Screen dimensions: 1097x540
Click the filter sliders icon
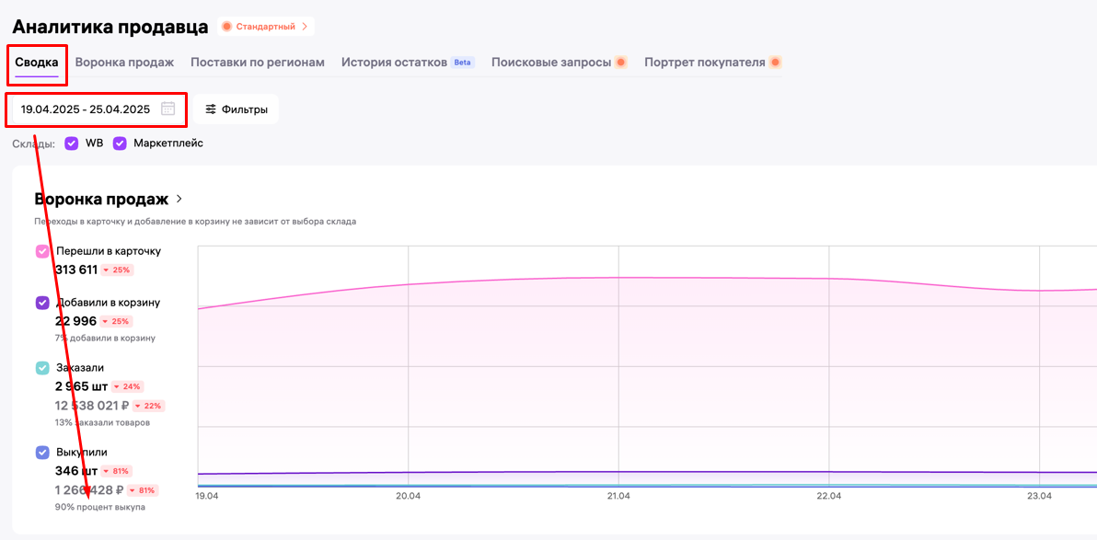click(x=211, y=109)
